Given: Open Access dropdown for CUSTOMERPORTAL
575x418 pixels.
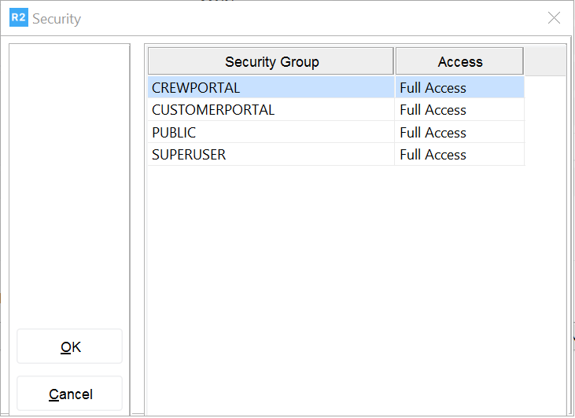Looking at the screenshot, I should (459, 110).
